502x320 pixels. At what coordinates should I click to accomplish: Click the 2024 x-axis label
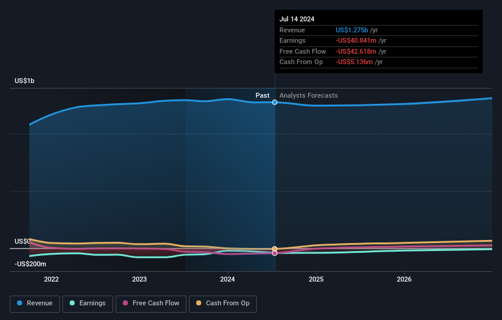tap(227, 280)
